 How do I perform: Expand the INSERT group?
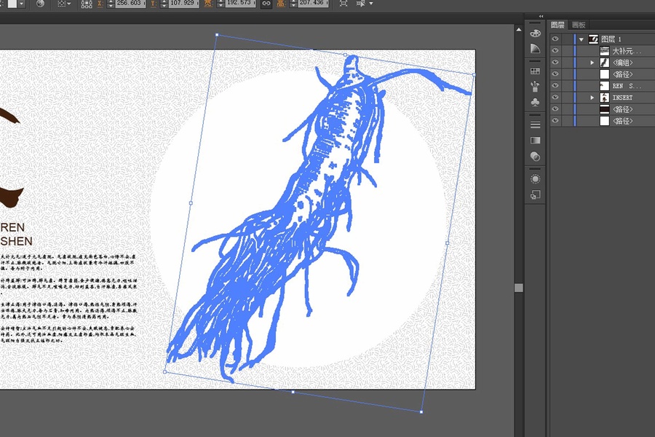click(592, 98)
